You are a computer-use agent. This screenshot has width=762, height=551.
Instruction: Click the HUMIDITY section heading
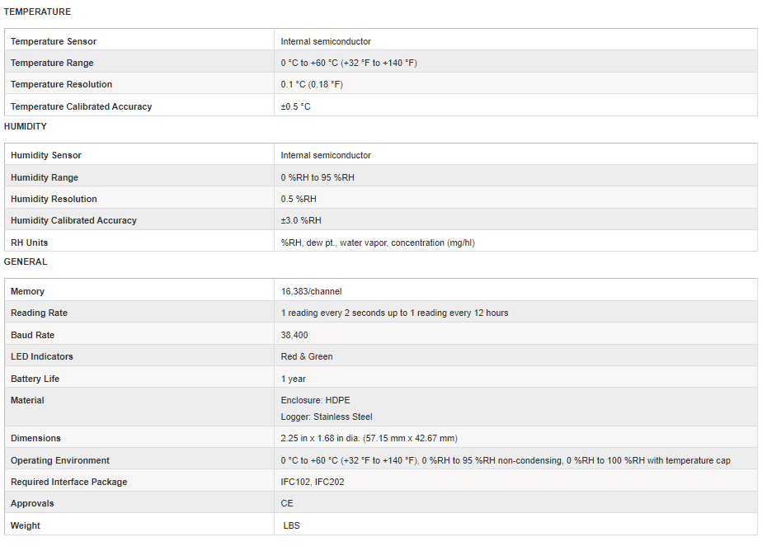click(x=26, y=126)
